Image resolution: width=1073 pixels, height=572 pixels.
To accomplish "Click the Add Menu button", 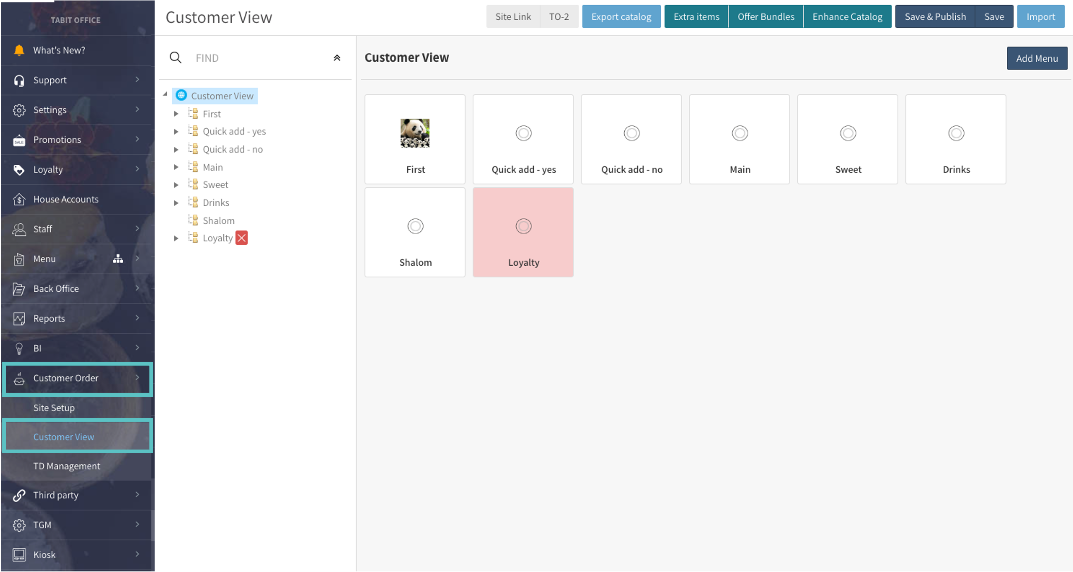I will (1037, 58).
